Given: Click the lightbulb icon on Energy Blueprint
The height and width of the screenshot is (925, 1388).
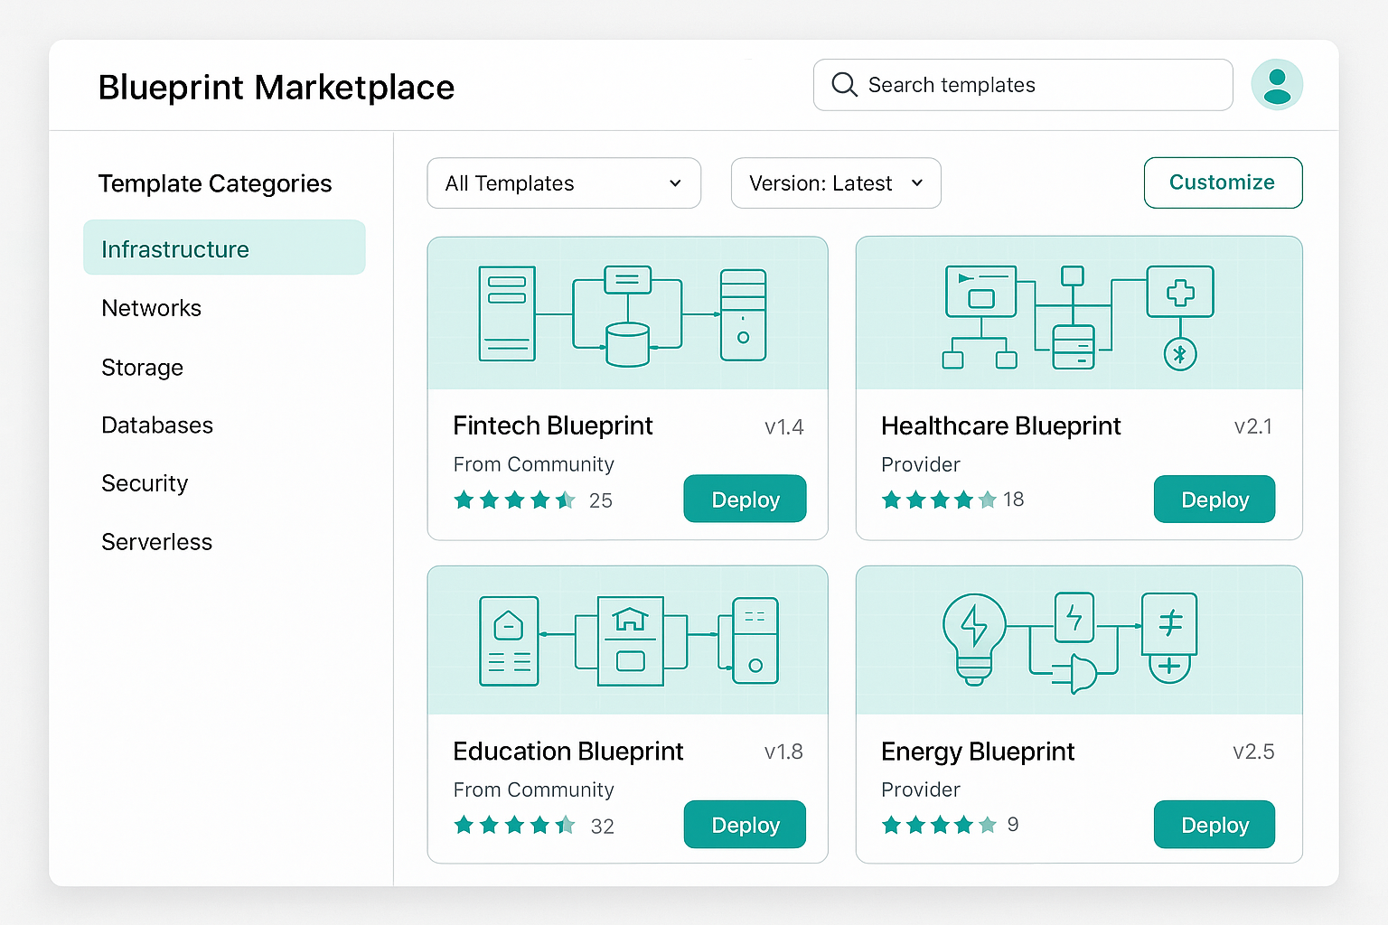Looking at the screenshot, I should (x=974, y=637).
